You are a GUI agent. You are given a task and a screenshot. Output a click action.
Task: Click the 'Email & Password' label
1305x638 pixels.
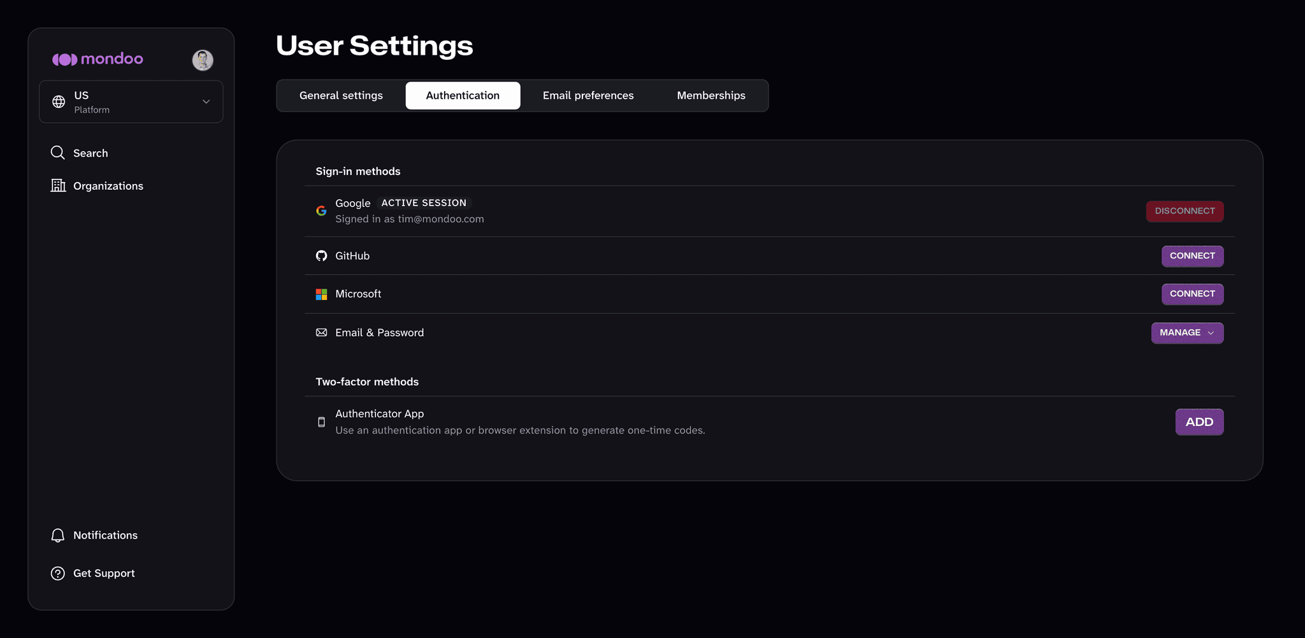click(380, 333)
